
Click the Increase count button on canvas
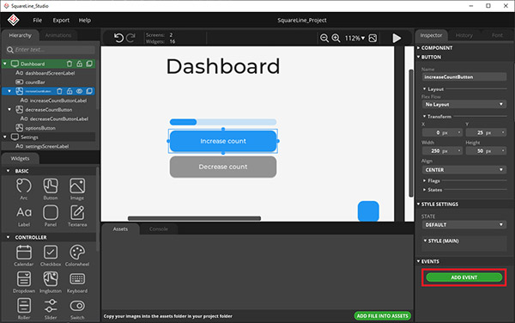[223, 141]
